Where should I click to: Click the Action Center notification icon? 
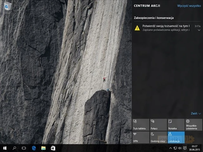point(185,148)
